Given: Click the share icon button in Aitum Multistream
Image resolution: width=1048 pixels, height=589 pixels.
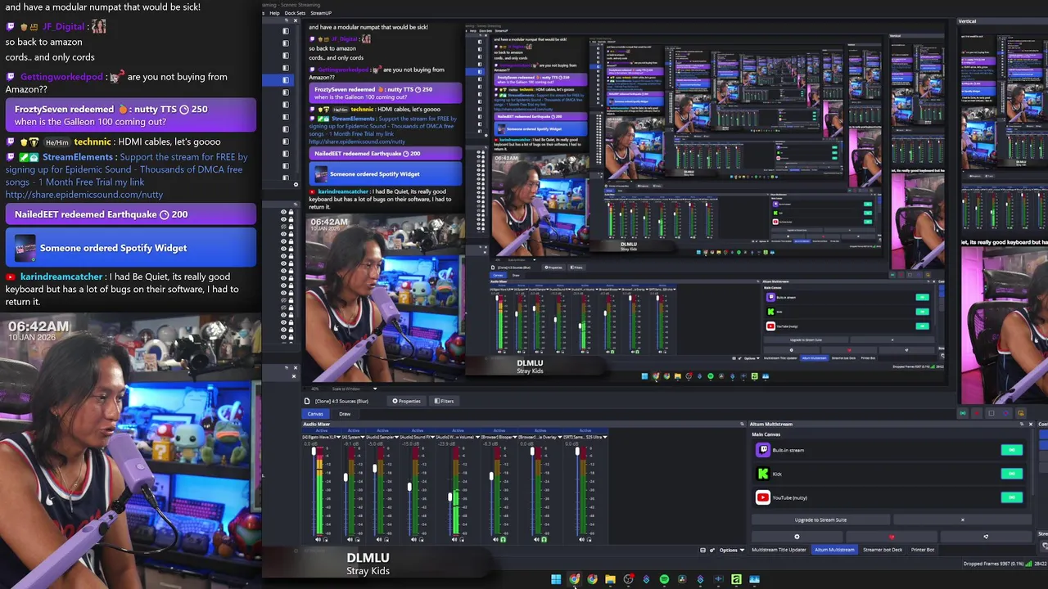Looking at the screenshot, I should (986, 537).
